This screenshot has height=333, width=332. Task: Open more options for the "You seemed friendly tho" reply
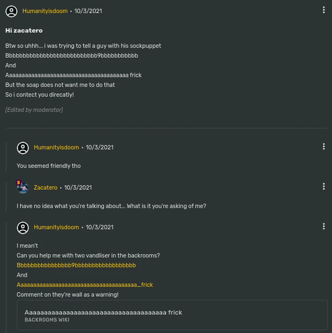[x=324, y=147]
